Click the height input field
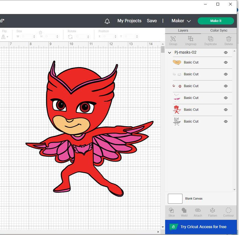The height and width of the screenshot is (235, 239). click(50, 37)
